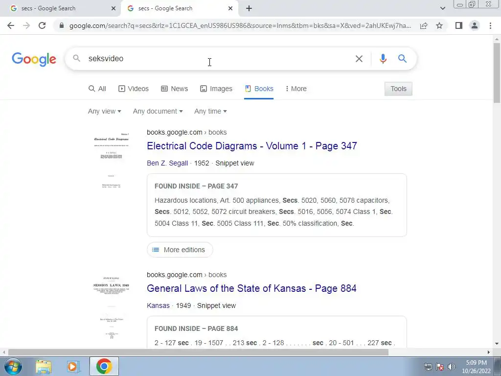Open the volume control in system tray
The image size is (501, 376).
point(451,367)
